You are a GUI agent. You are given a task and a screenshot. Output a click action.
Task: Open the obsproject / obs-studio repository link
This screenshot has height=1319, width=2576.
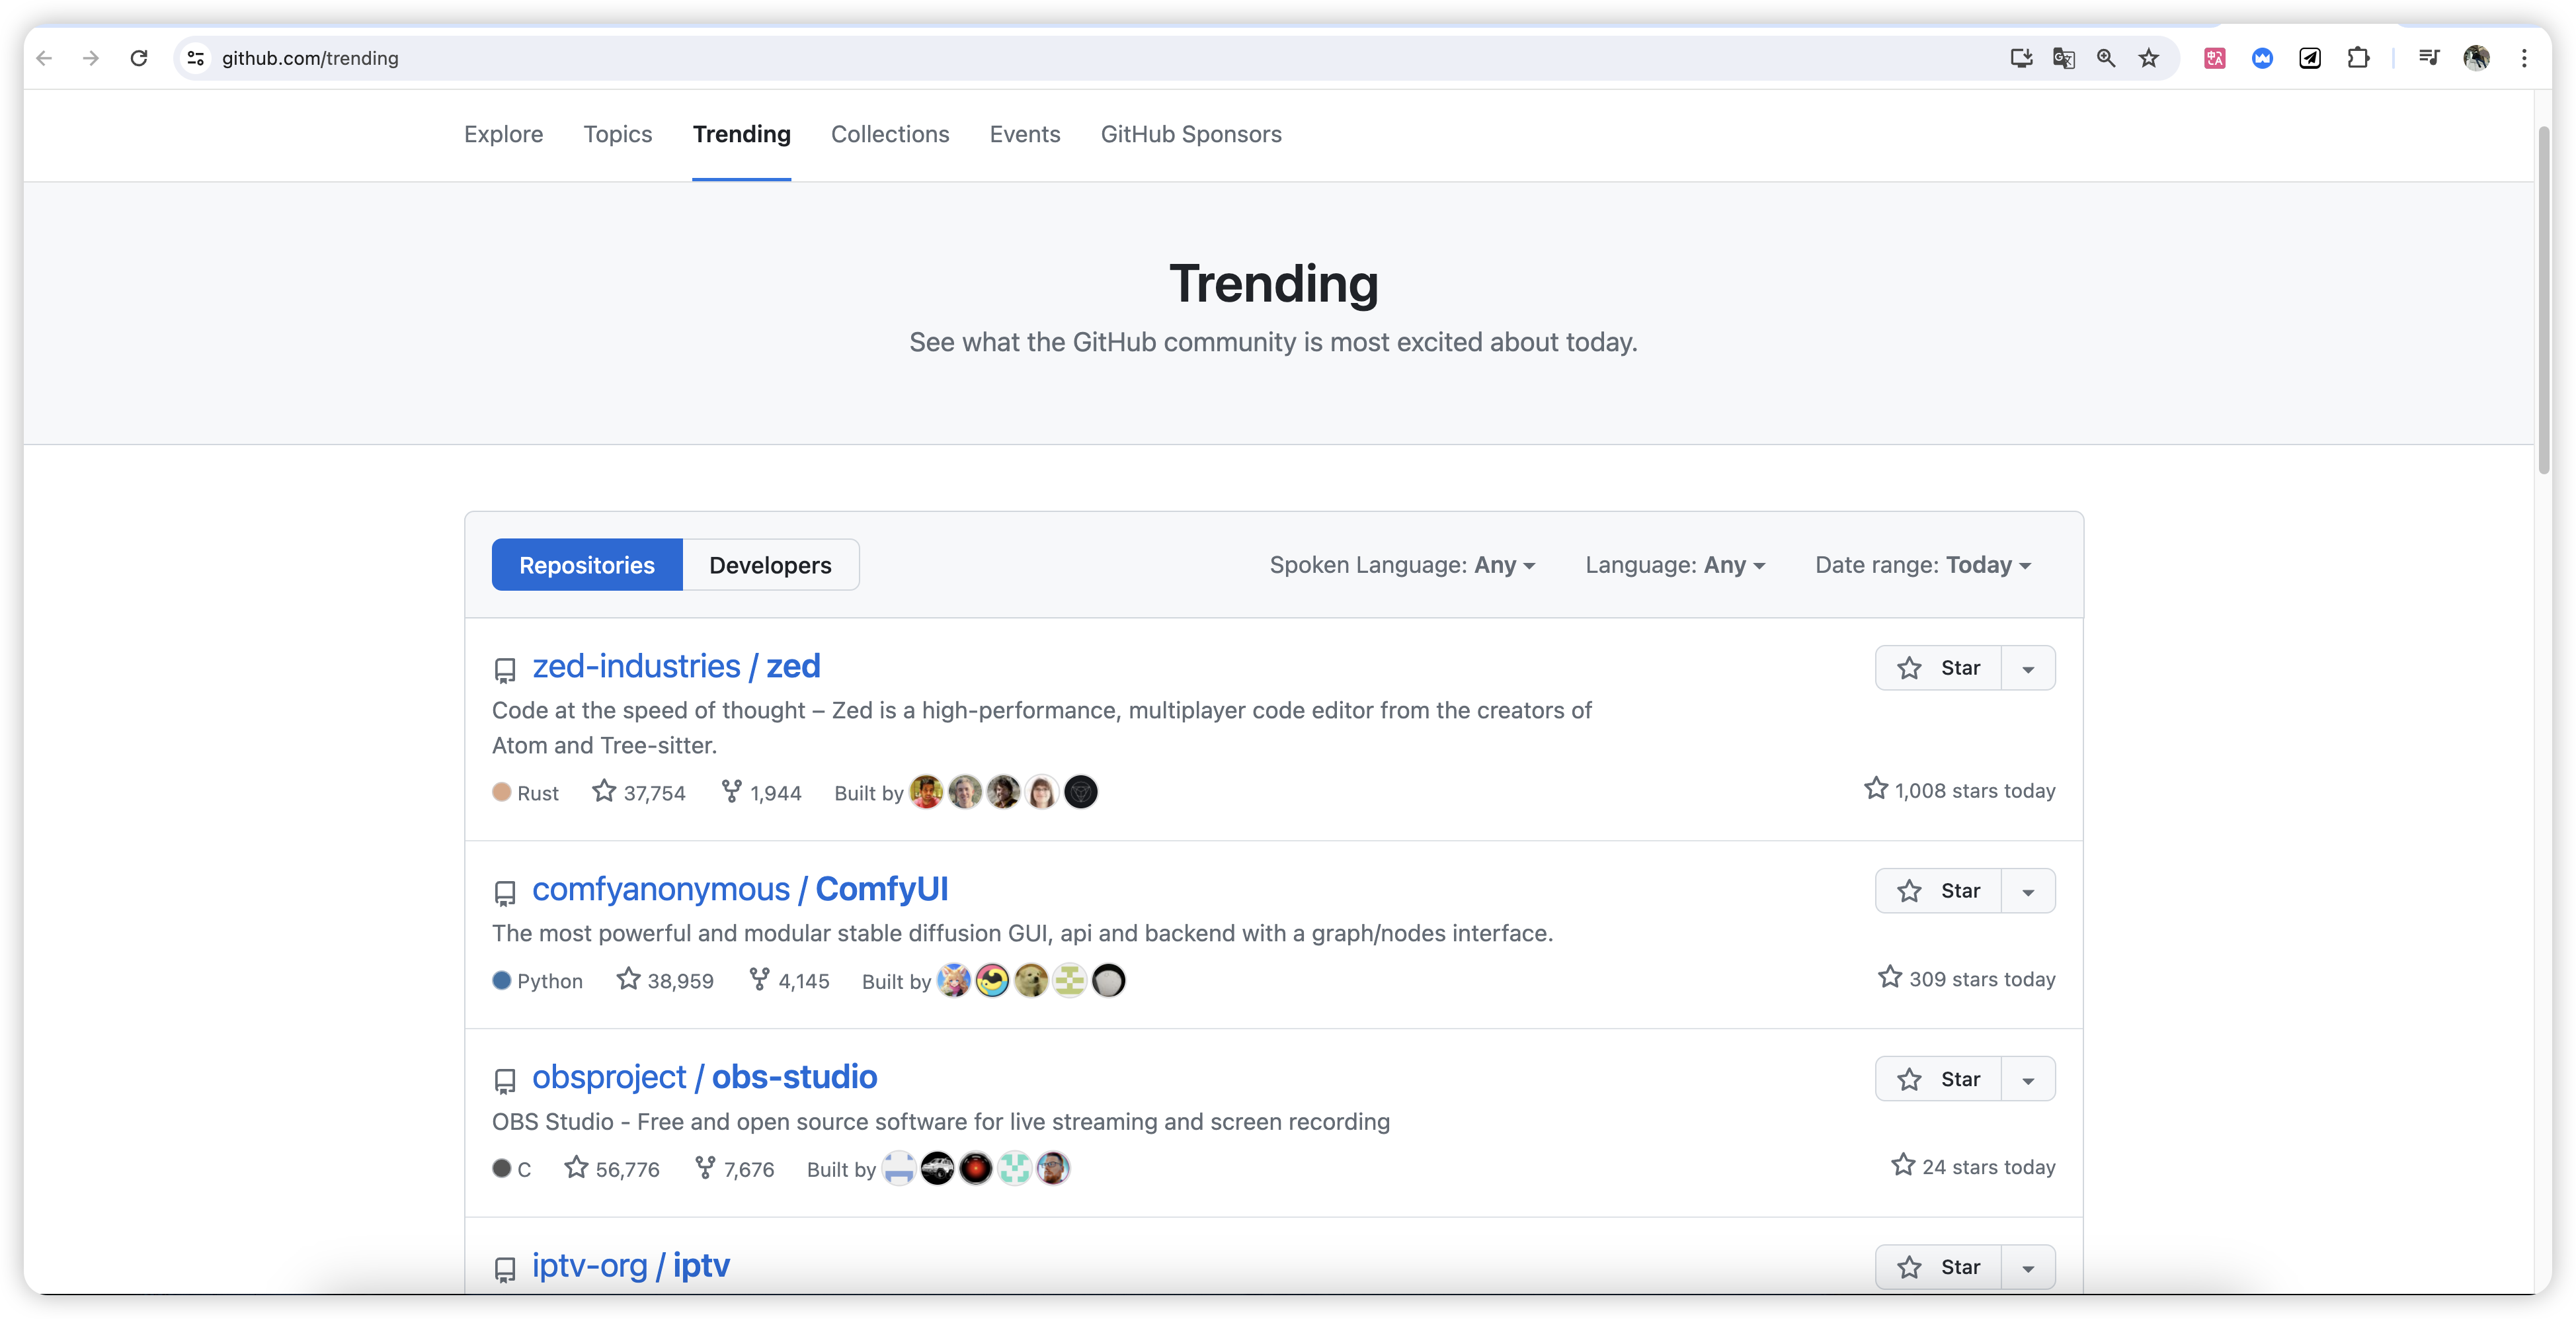pos(704,1077)
